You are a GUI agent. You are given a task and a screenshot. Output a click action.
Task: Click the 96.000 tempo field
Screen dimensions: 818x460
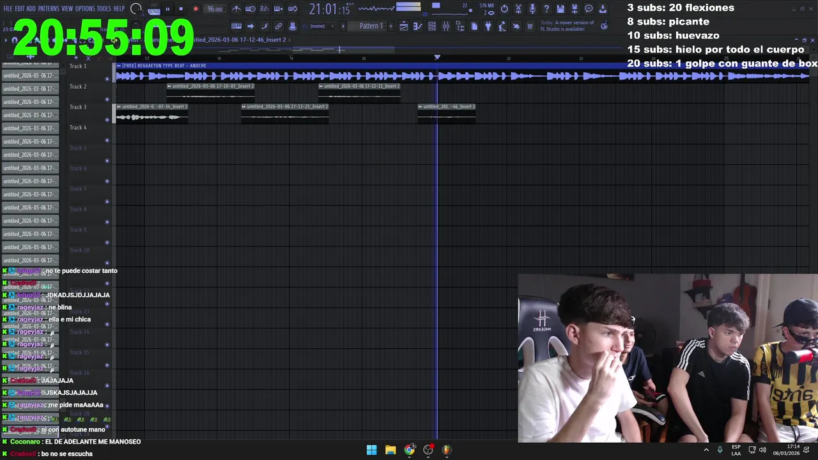[215, 9]
